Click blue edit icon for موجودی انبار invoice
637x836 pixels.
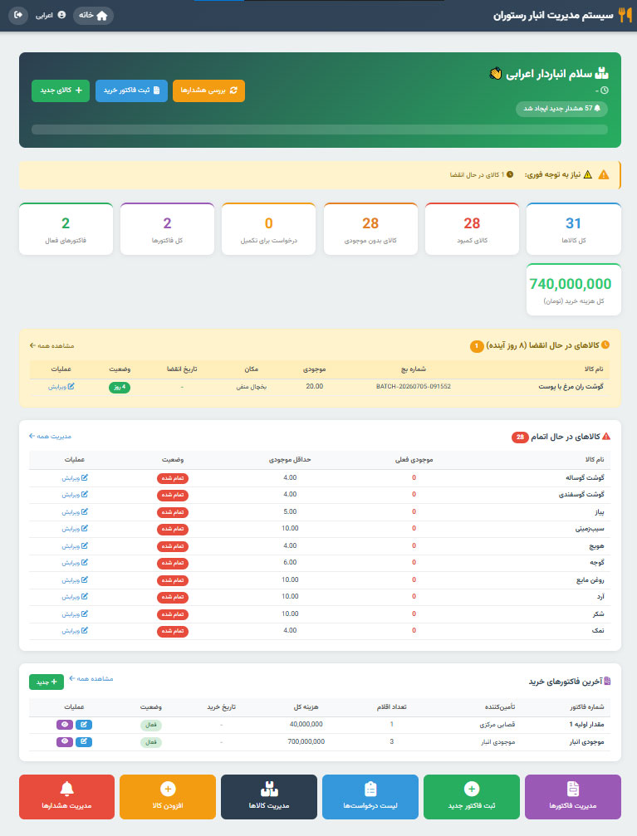point(84,742)
